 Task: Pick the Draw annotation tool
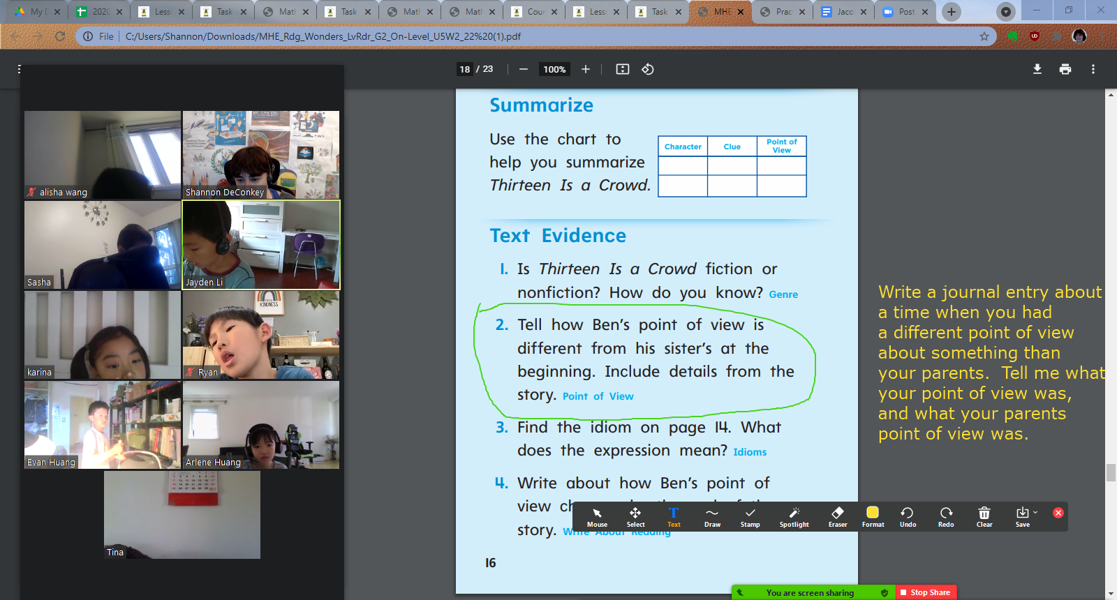pos(712,517)
